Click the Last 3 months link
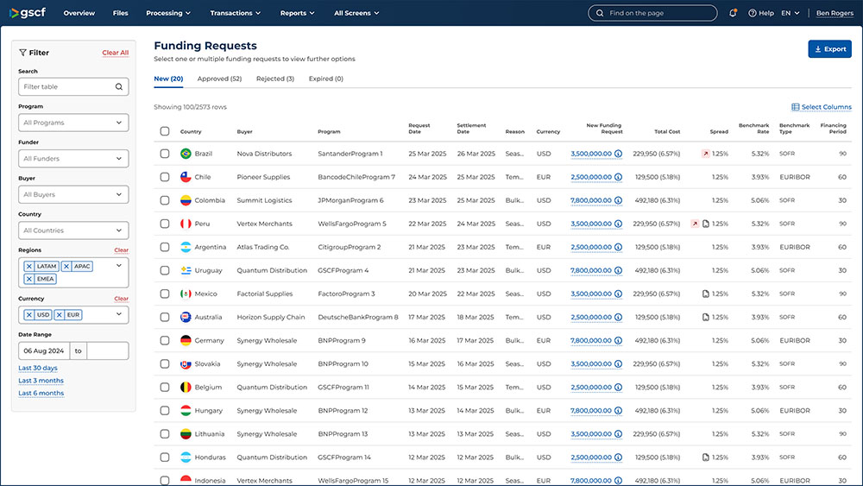 [x=41, y=381]
